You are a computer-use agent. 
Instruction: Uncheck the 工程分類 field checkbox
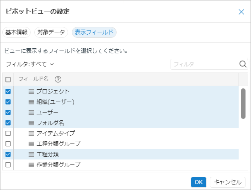point(8,154)
